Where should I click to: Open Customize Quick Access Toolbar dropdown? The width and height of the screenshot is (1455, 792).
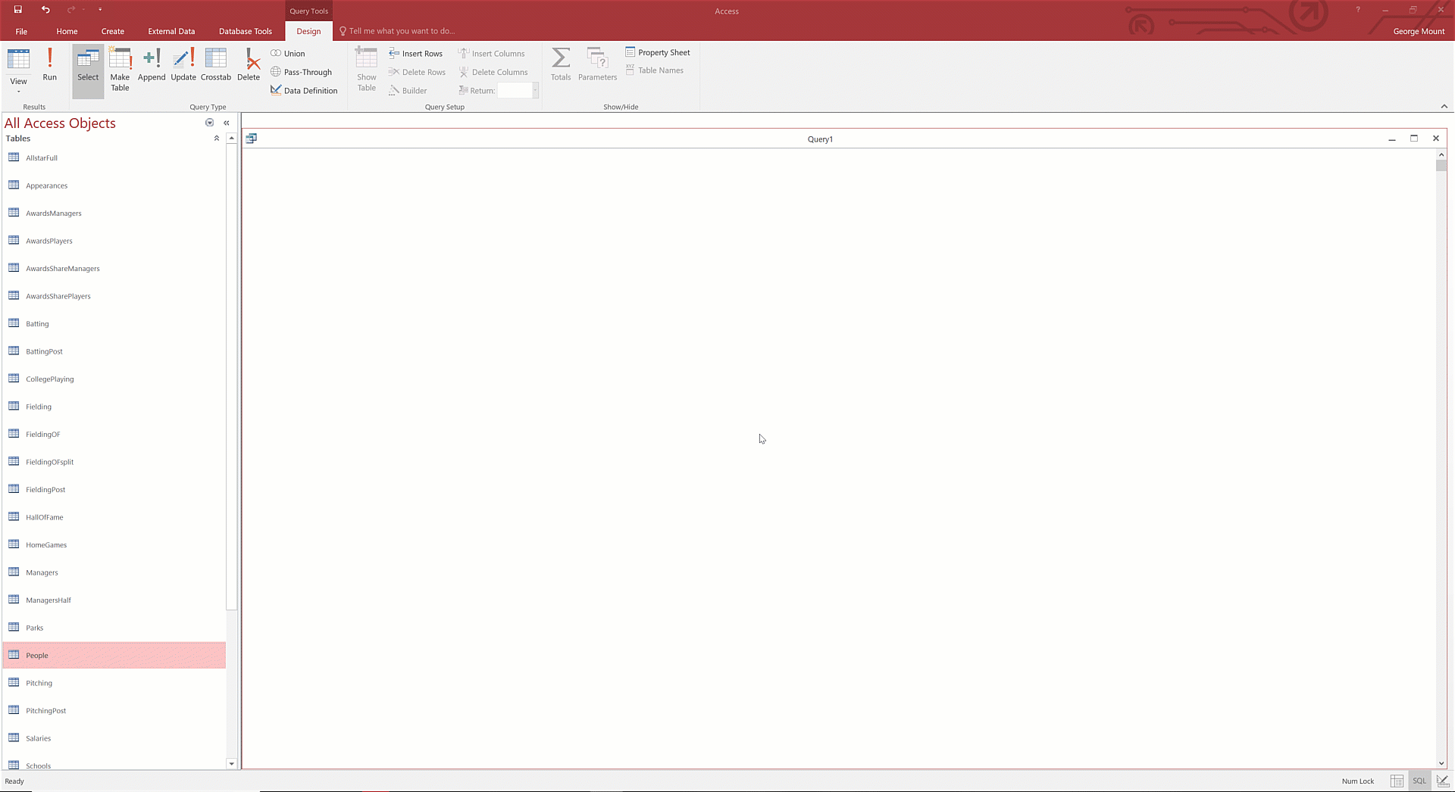(100, 10)
